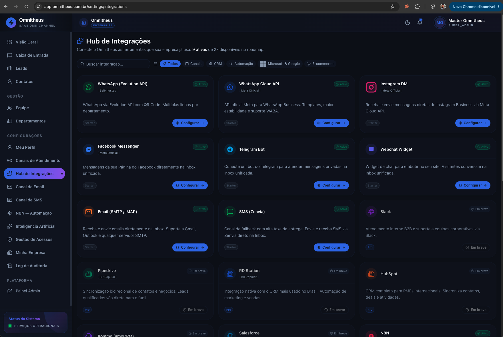Configure WhatsApp Cloud API
This screenshot has height=337, width=503.
point(331,123)
